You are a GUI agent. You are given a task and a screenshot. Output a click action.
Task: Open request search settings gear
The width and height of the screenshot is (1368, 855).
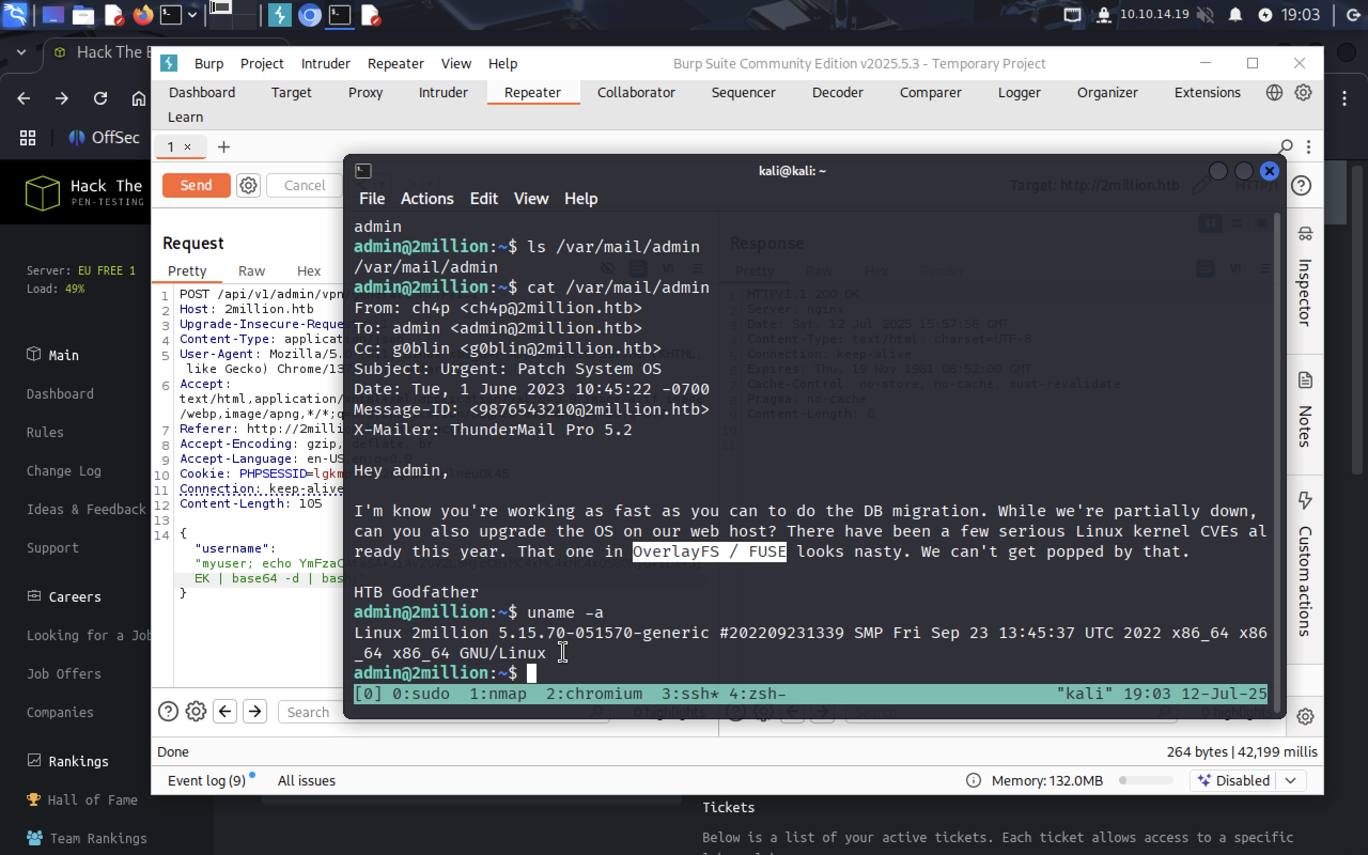196,711
